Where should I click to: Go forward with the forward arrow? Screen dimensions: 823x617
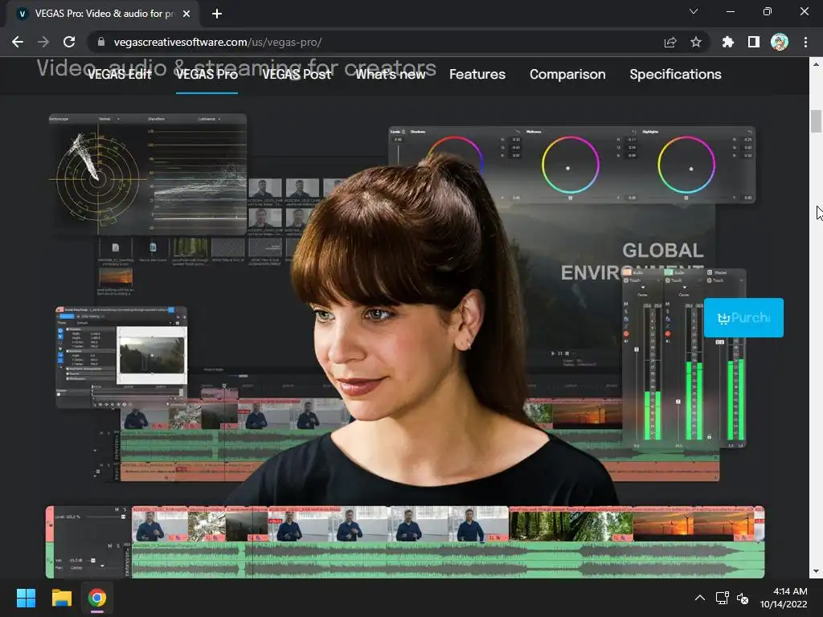point(43,42)
